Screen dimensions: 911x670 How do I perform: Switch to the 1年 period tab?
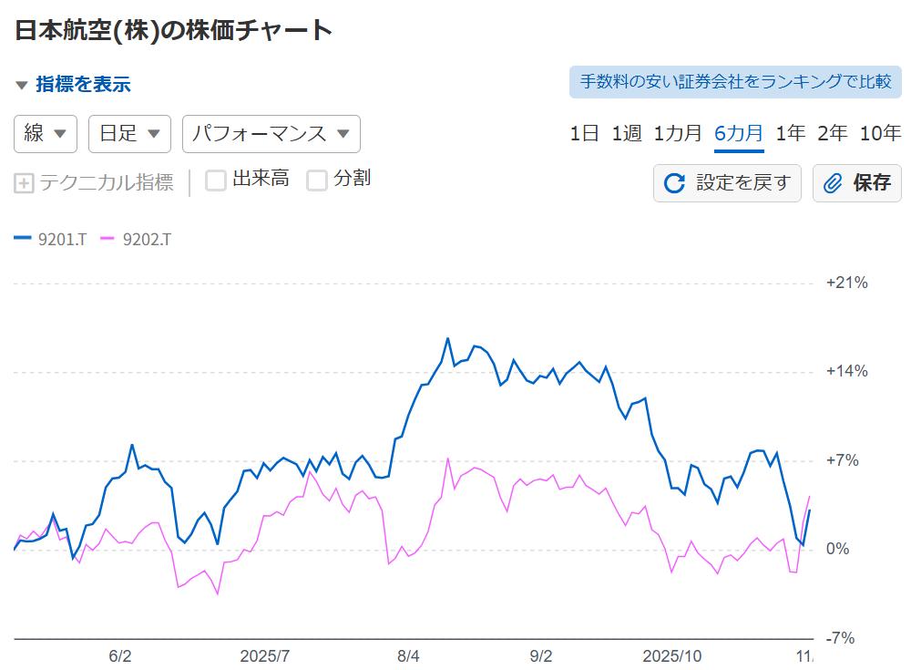791,134
